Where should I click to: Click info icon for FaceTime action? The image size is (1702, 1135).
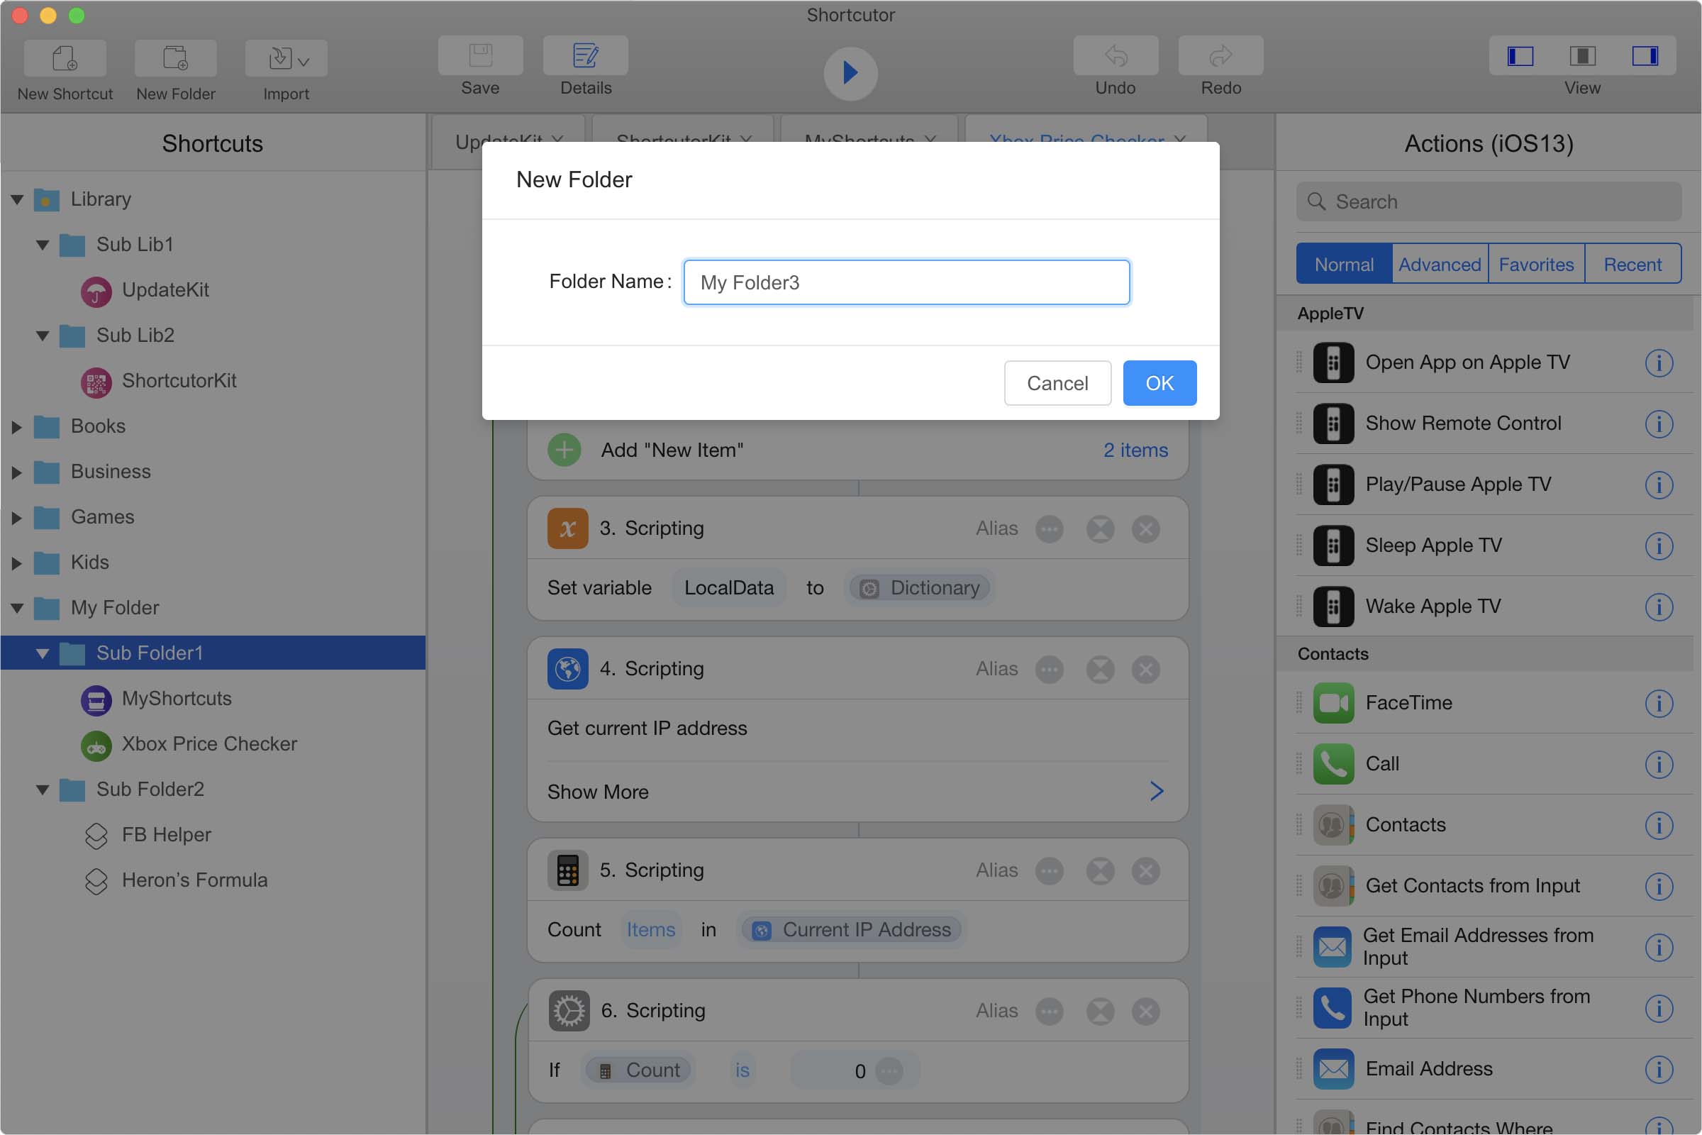tap(1658, 703)
